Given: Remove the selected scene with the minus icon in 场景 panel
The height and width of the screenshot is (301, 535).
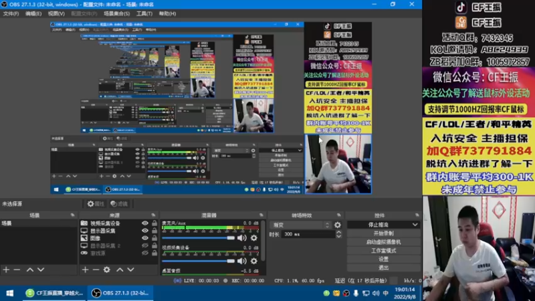Looking at the screenshot, I should [17, 270].
